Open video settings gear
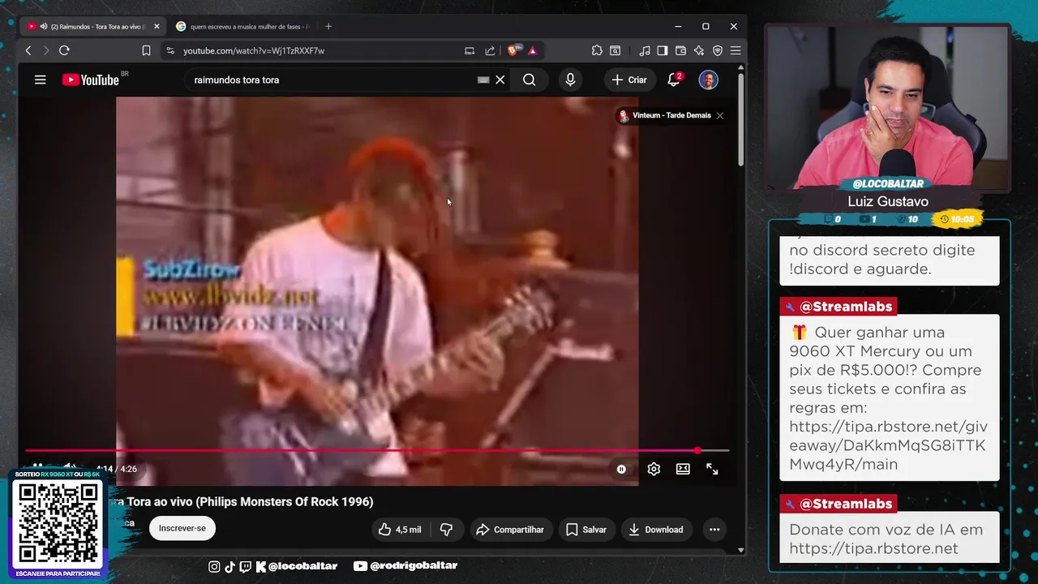The image size is (1038, 584). point(654,469)
